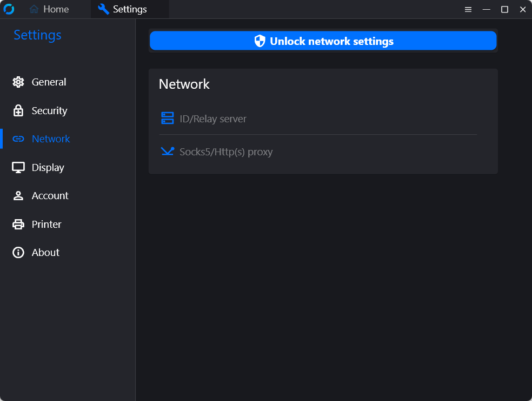Click the ID/Relay server icon
The image size is (532, 401).
[167, 118]
